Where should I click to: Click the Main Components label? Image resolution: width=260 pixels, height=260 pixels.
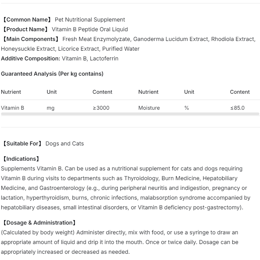point(31,39)
